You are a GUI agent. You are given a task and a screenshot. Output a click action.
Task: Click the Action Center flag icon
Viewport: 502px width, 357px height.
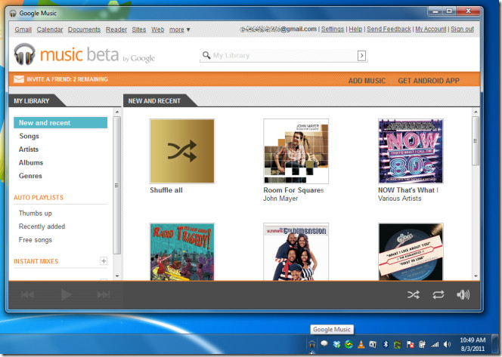(410, 344)
